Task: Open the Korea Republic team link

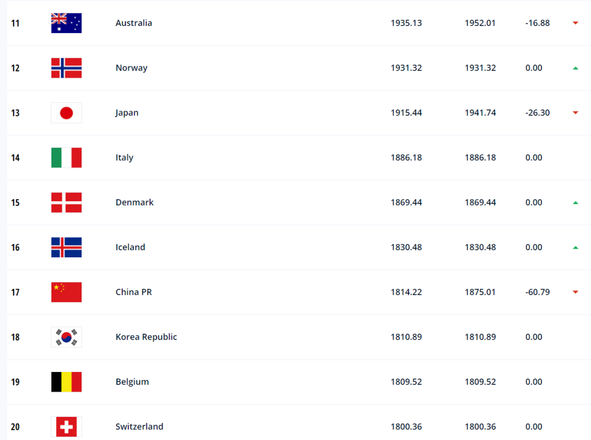Action: 146,337
